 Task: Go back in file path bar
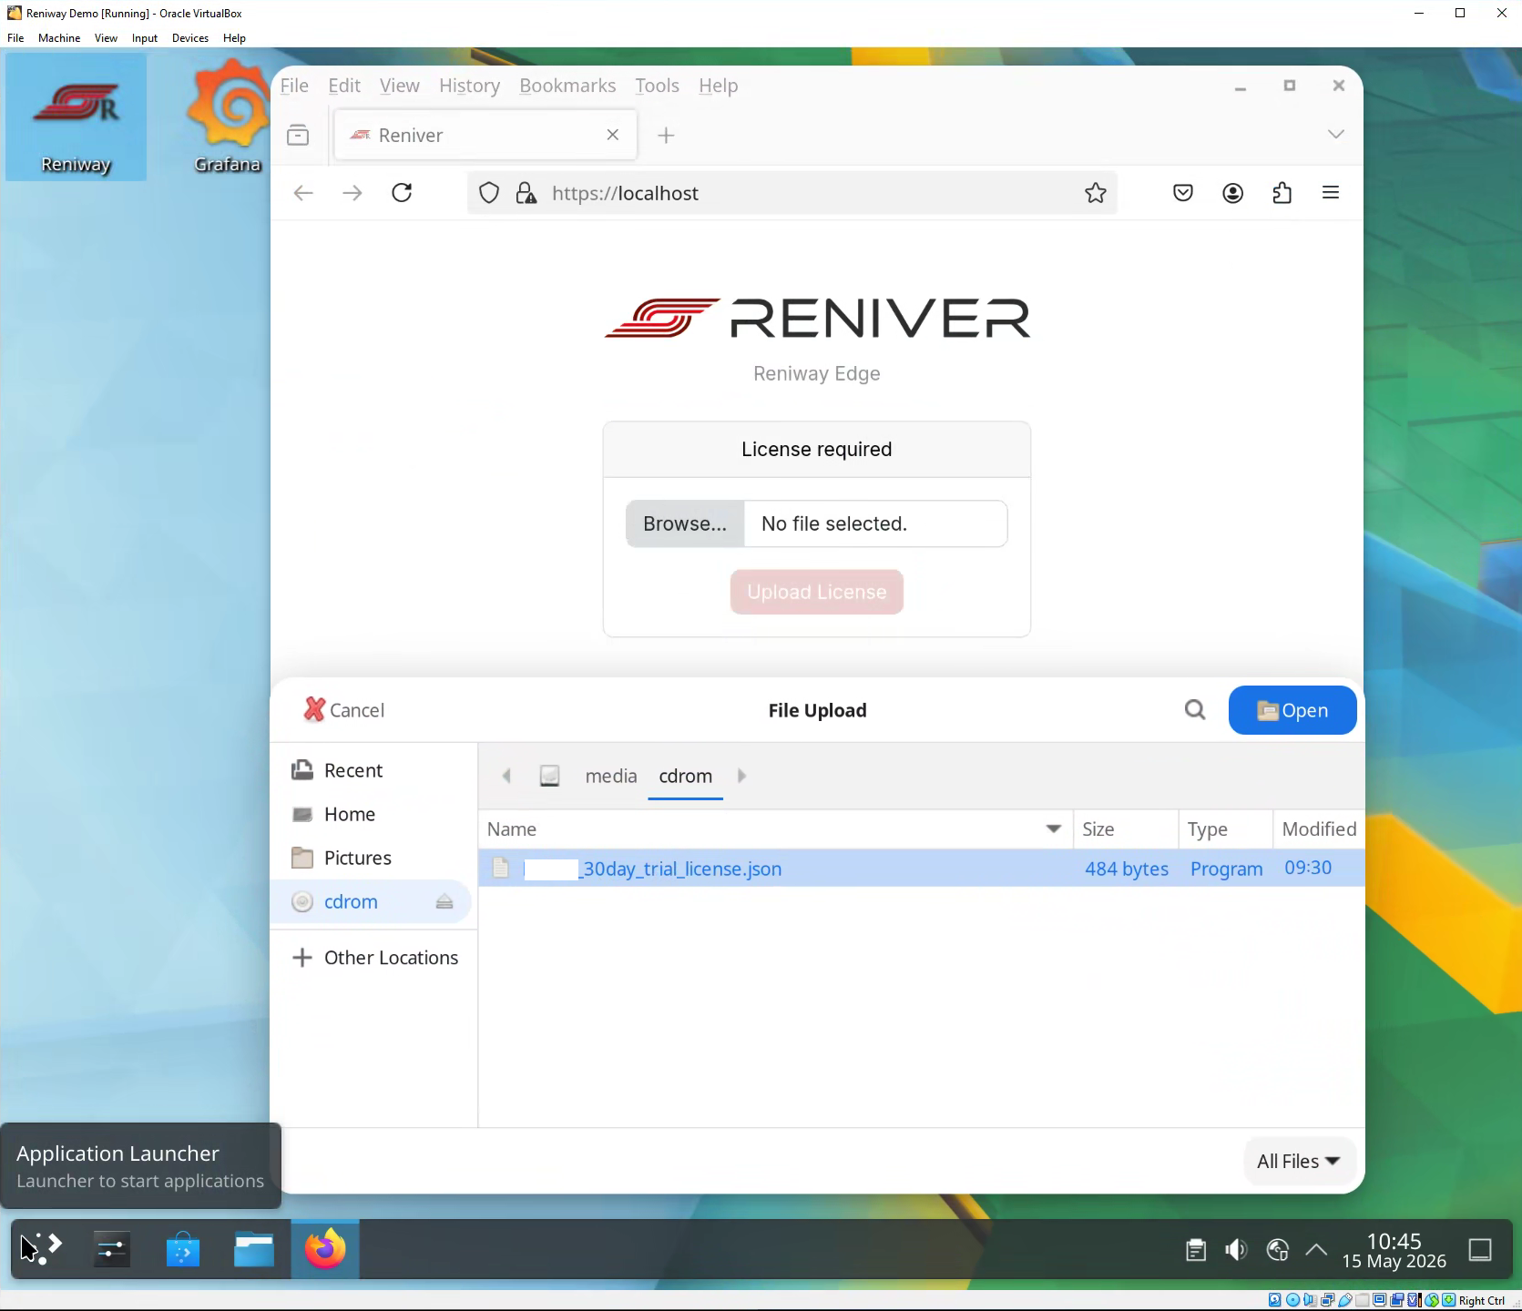pyautogui.click(x=506, y=776)
